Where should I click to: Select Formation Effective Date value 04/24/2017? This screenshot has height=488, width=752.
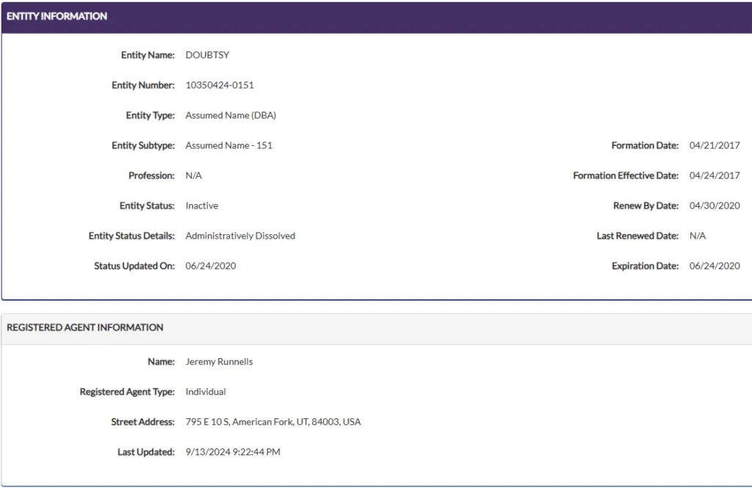tap(714, 175)
